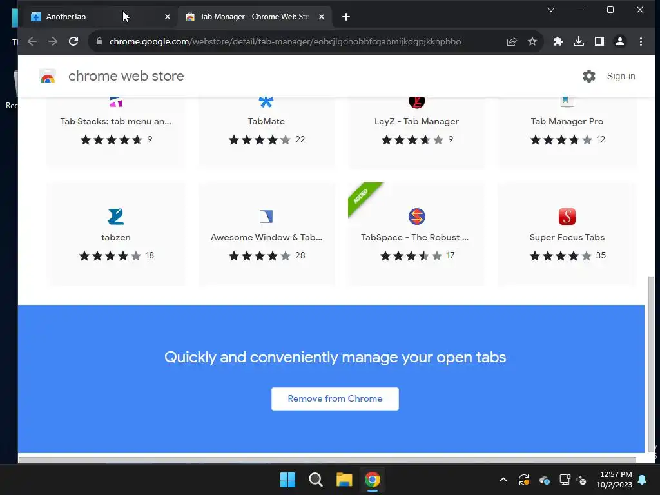Switch to Tab Manager - Chrome Web Store tab
The height and width of the screenshot is (495, 660).
pyautogui.click(x=254, y=17)
